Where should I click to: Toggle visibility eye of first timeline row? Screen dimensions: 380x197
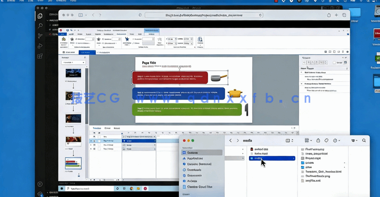95,137
